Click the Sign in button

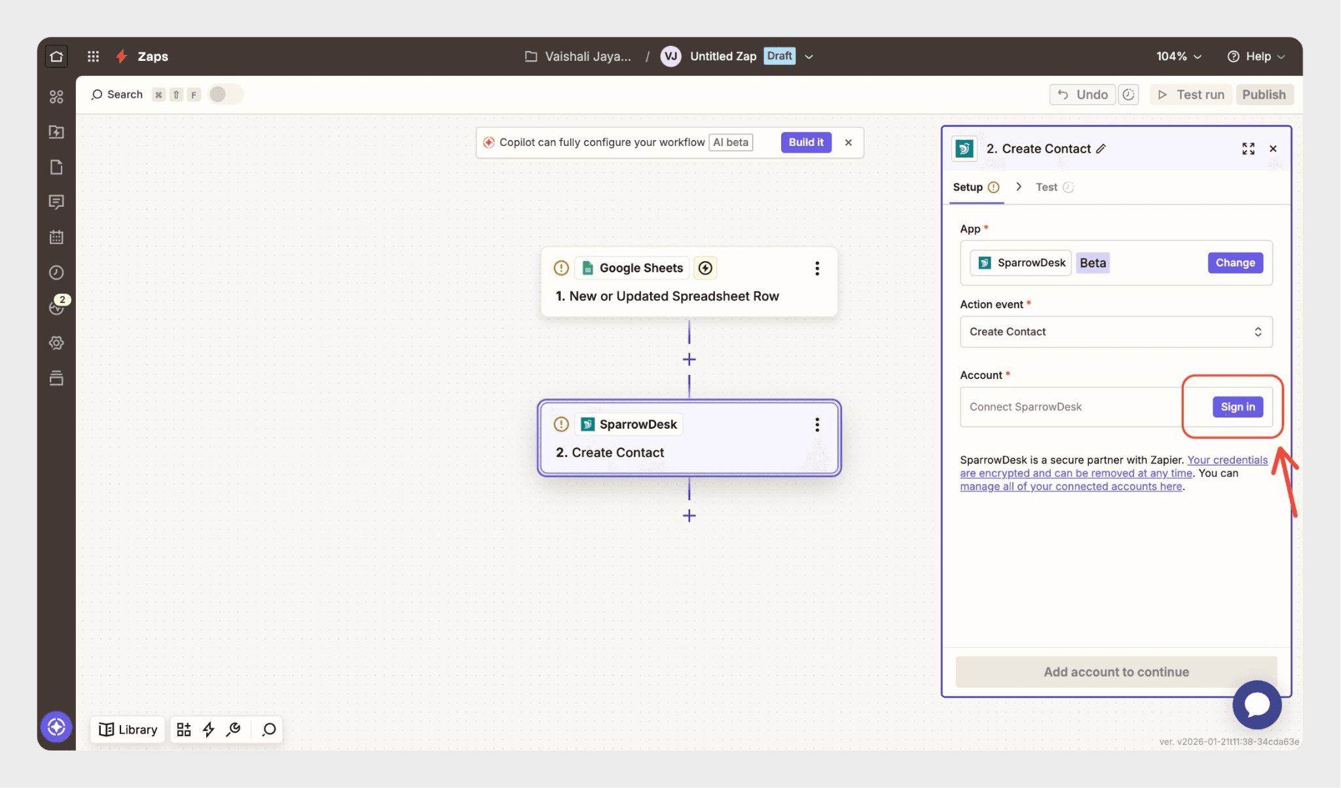(1237, 407)
